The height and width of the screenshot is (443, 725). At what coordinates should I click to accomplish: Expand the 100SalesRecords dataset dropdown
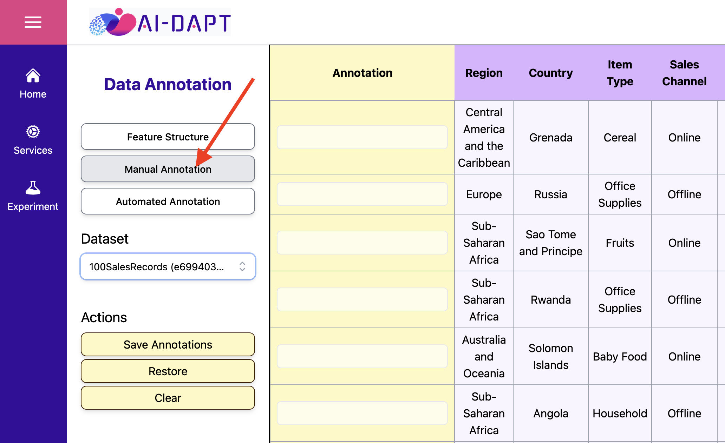pos(168,266)
